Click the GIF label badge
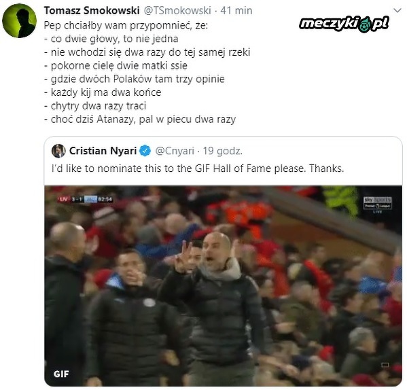407x390 pixels. click(61, 374)
